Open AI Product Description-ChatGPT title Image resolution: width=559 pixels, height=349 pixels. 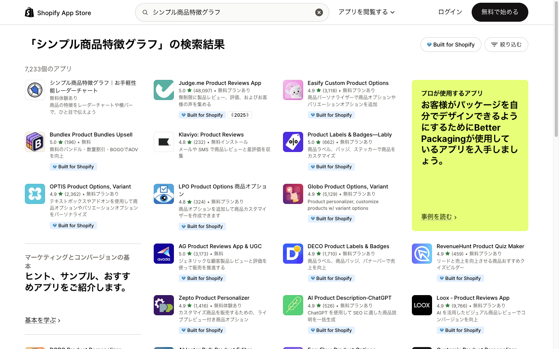point(349,298)
